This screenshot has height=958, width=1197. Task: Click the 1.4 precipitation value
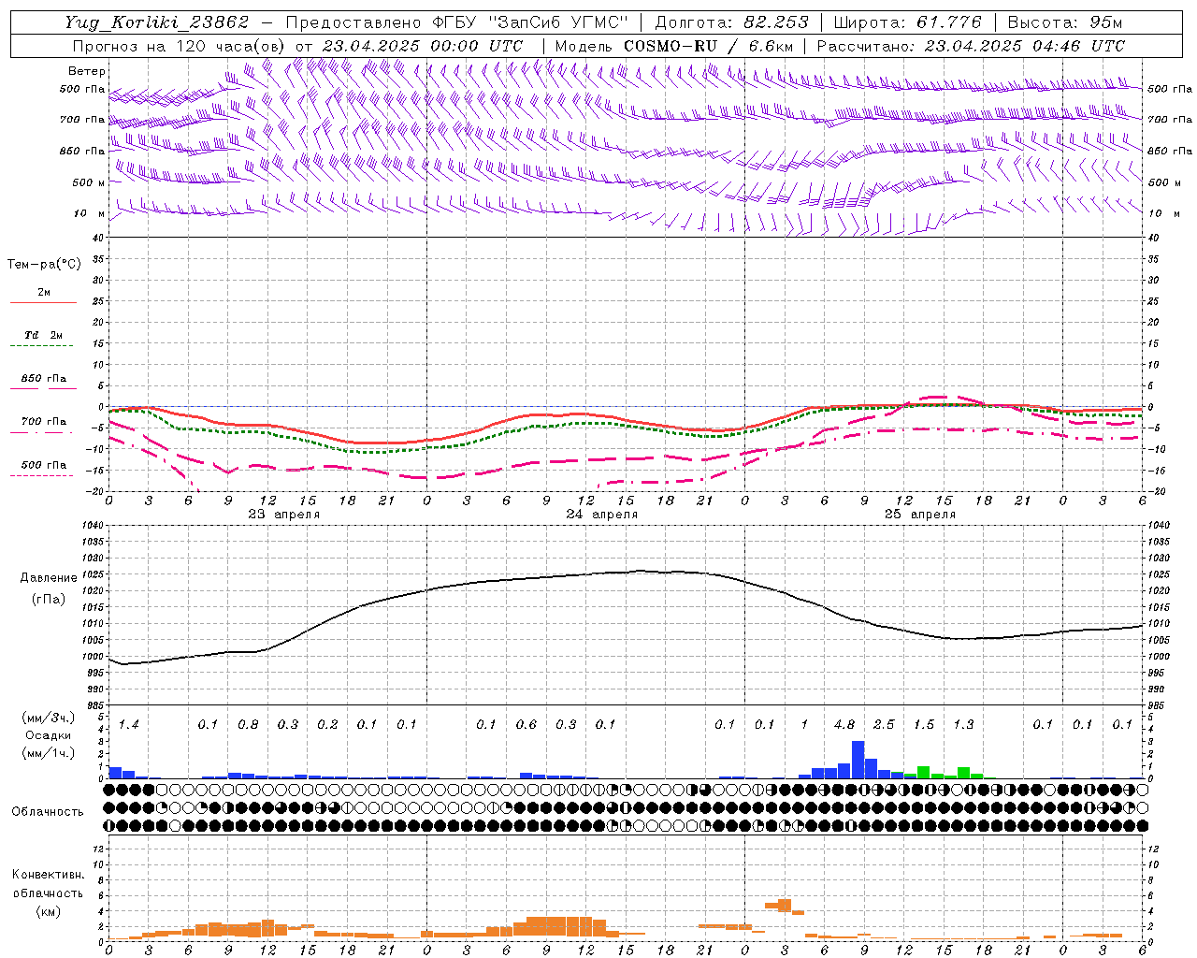129,725
